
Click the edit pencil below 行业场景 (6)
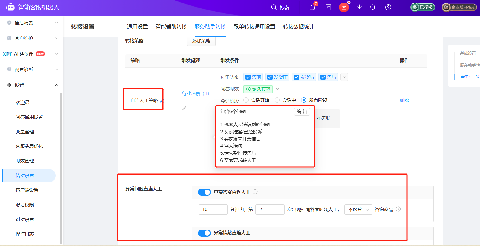click(184, 108)
